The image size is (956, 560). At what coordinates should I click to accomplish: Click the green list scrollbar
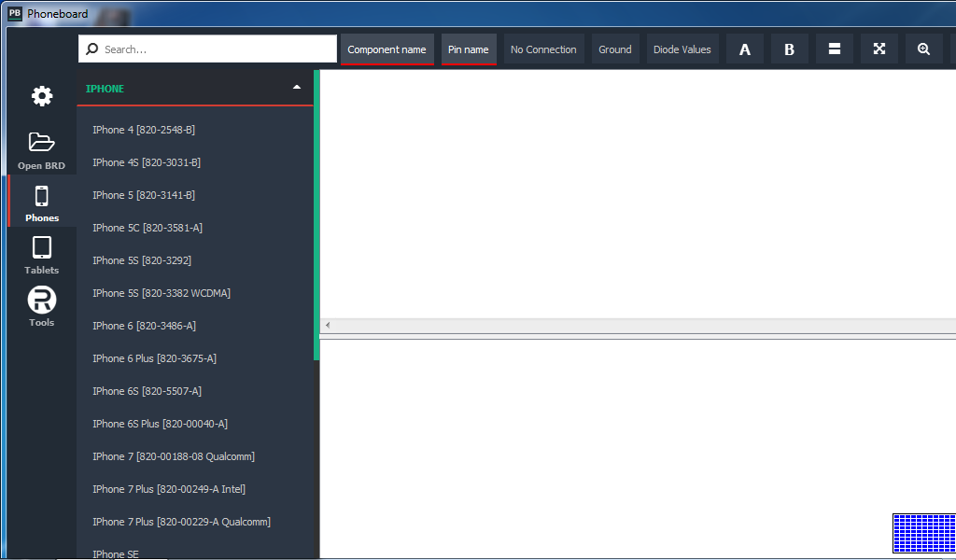(316, 215)
